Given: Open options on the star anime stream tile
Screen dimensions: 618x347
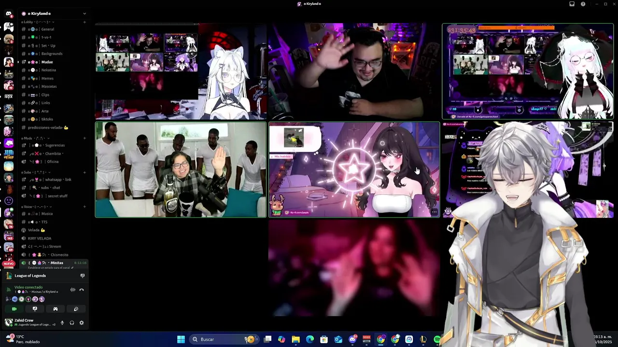Looking at the screenshot, I should (434, 212).
